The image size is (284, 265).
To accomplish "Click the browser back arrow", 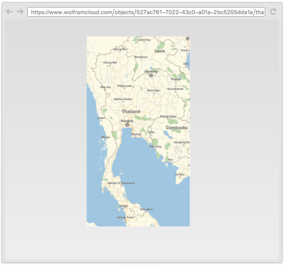I will [x=9, y=12].
